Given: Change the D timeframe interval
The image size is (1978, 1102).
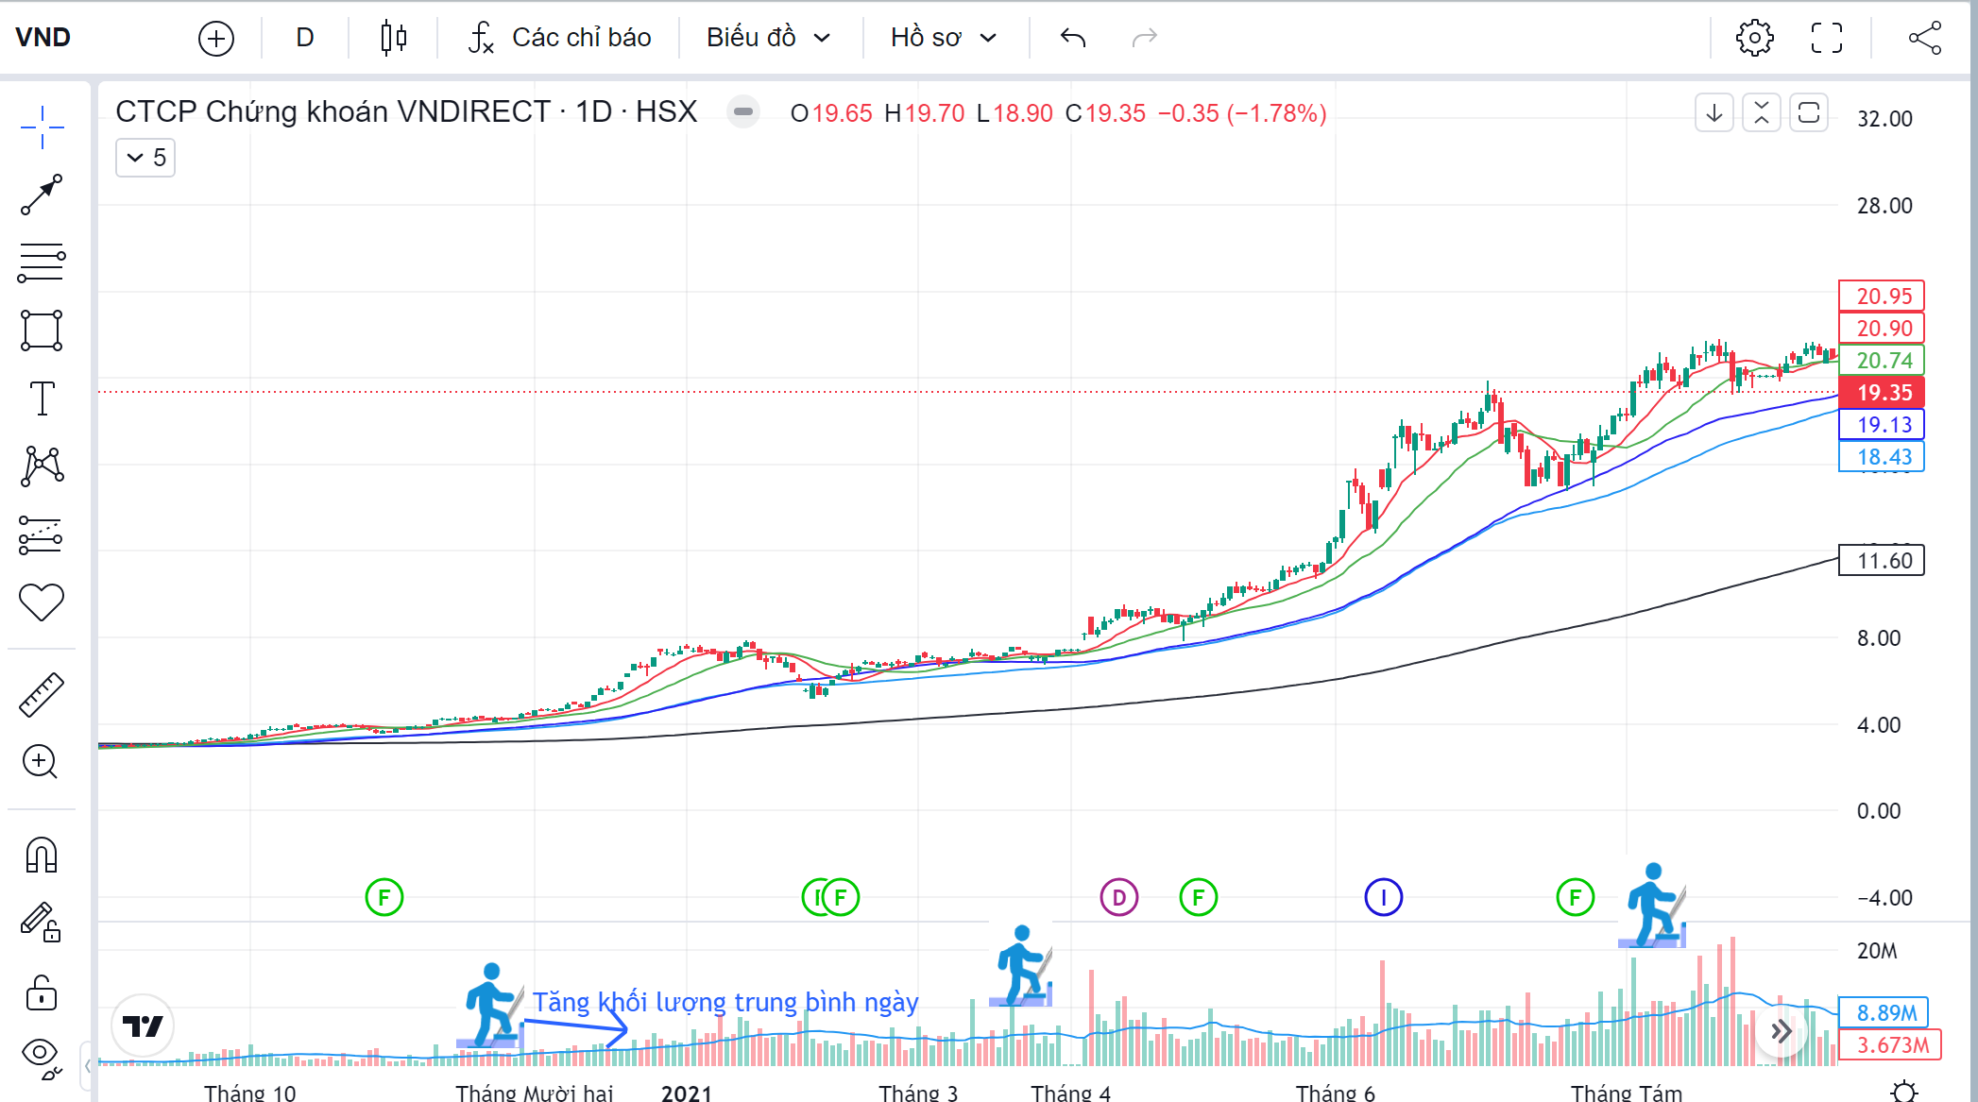Looking at the screenshot, I should 304,38.
